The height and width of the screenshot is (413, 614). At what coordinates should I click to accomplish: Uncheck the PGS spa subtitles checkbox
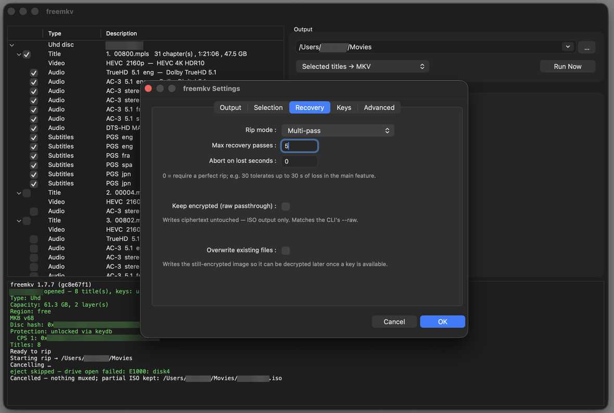[34, 166]
